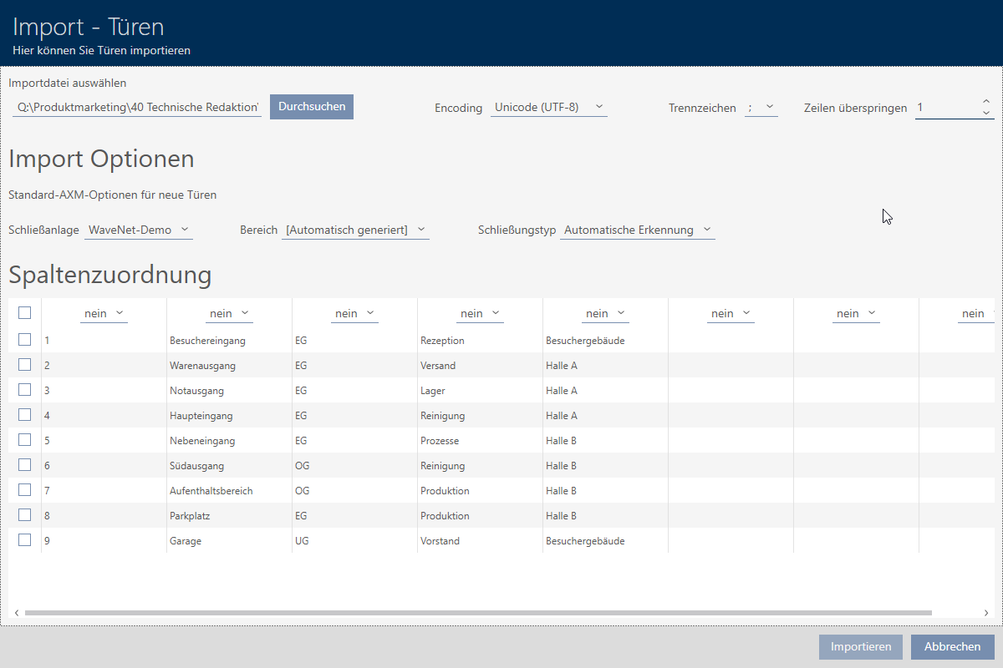Image resolution: width=1003 pixels, height=668 pixels.
Task: Open the Trennzeichen dropdown
Action: tap(761, 108)
